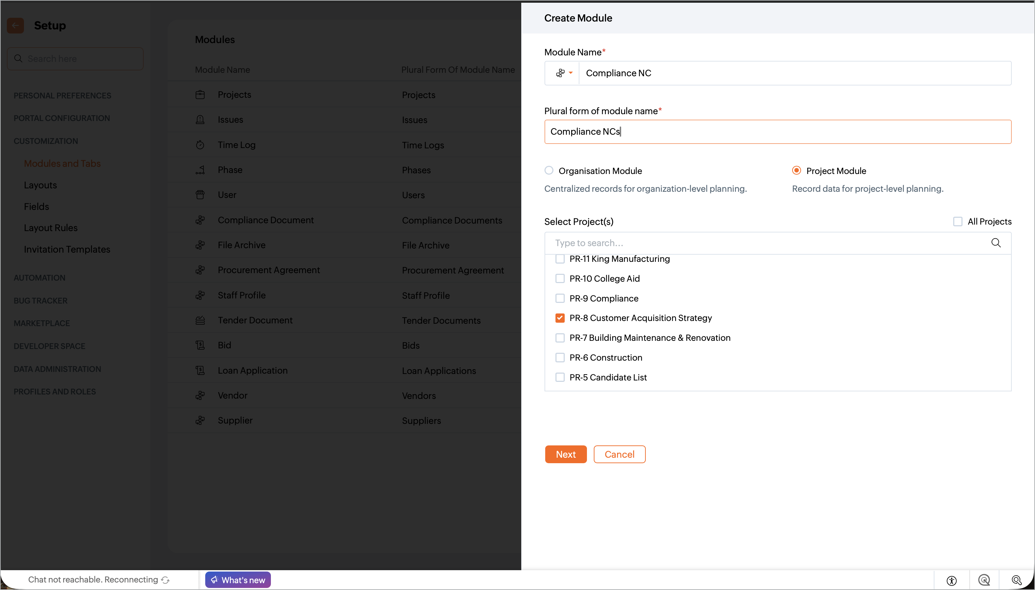
Task: Open the accessibility icon in bottom bar
Action: [x=952, y=580]
